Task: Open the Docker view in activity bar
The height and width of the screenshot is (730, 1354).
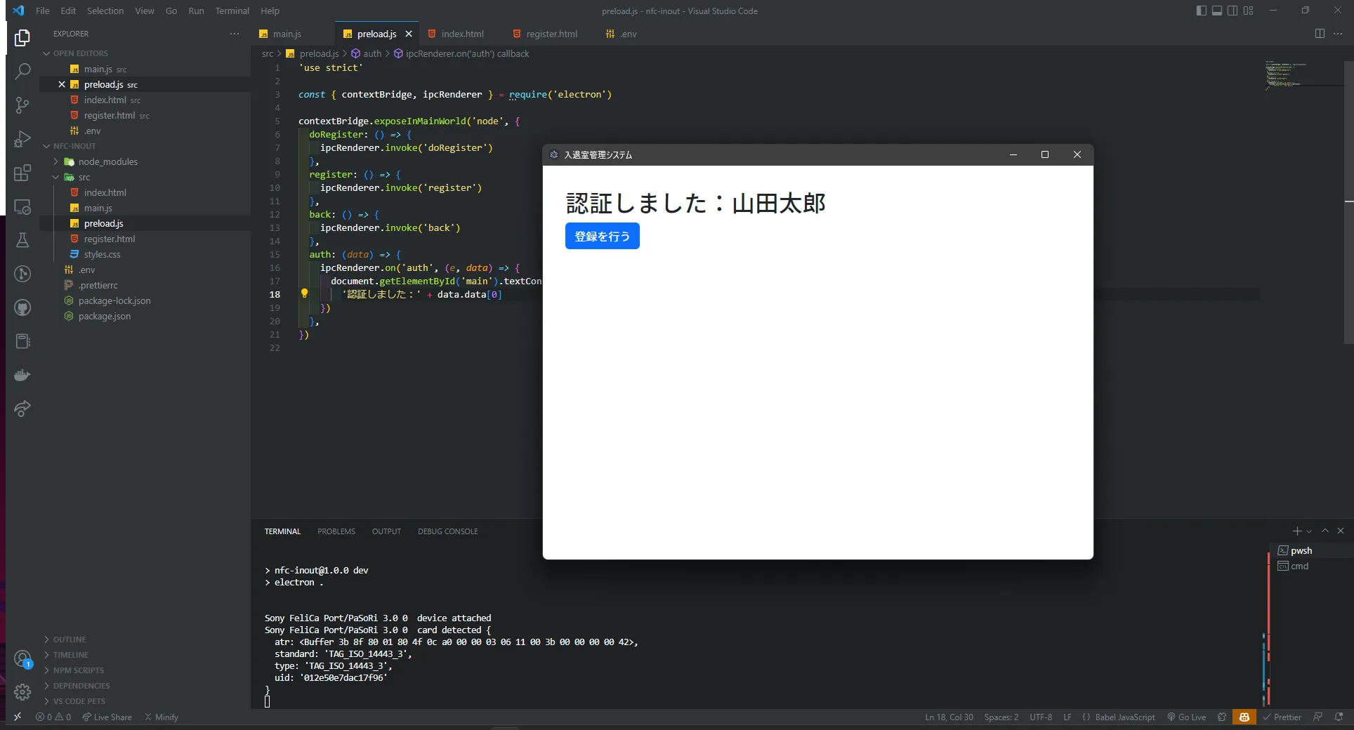Action: [x=22, y=375]
